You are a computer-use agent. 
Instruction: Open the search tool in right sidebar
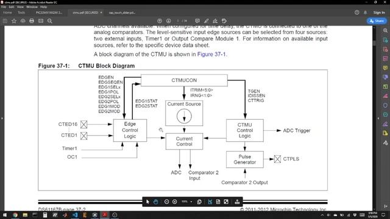point(385,30)
